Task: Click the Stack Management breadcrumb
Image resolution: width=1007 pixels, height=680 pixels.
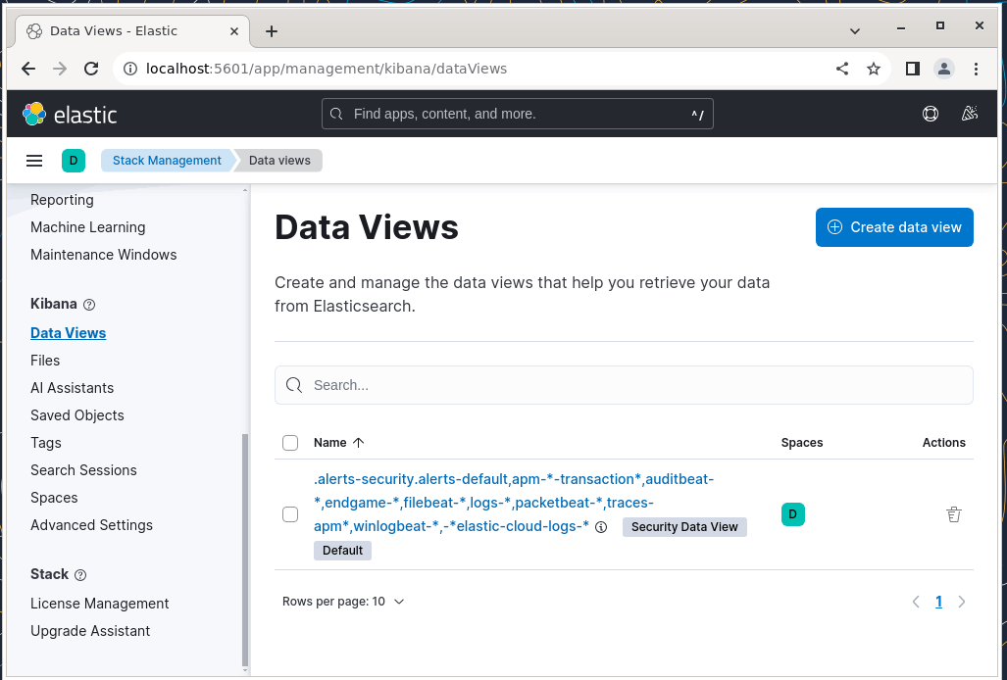Action: 167,160
